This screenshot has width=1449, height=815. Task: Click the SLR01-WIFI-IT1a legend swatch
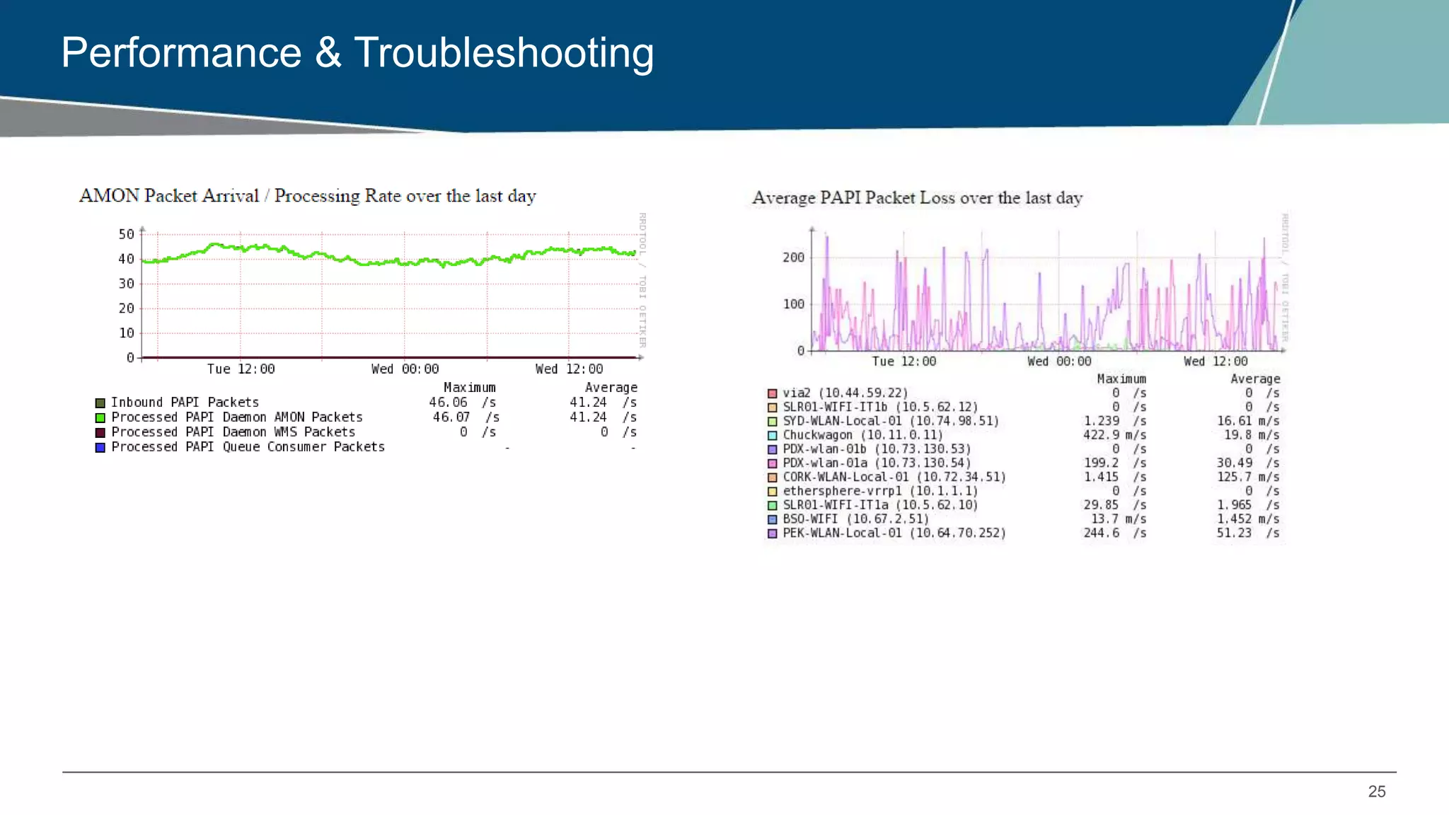[x=773, y=506]
